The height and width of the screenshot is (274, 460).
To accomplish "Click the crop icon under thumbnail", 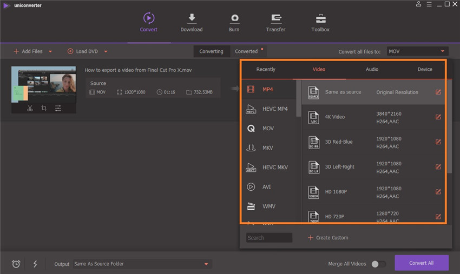I will (x=44, y=108).
